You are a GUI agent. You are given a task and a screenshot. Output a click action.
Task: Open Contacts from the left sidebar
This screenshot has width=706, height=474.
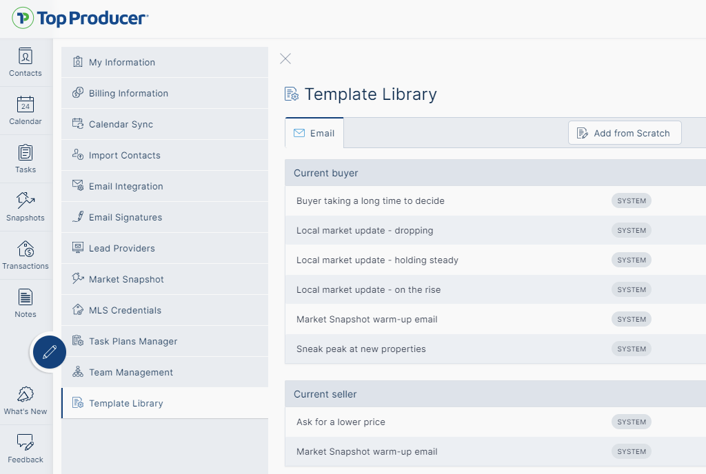(26, 62)
